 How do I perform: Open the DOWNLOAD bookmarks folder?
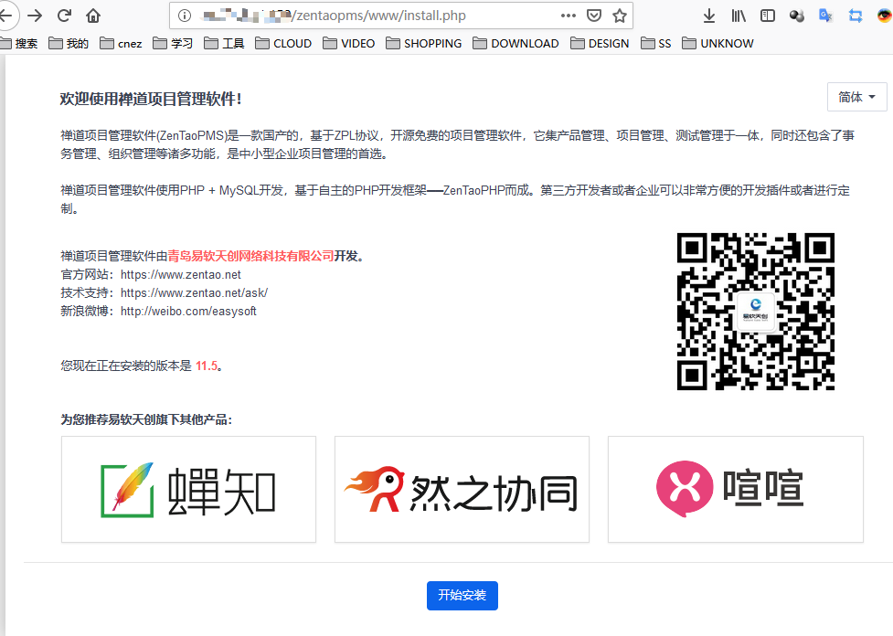point(516,43)
